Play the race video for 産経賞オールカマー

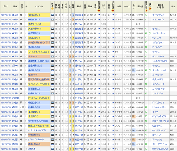click(x=52, y=61)
